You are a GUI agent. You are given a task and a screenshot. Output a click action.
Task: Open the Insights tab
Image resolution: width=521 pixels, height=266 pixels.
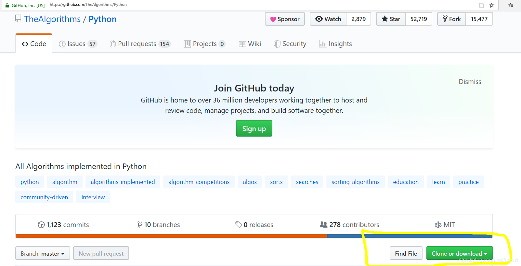(x=335, y=44)
